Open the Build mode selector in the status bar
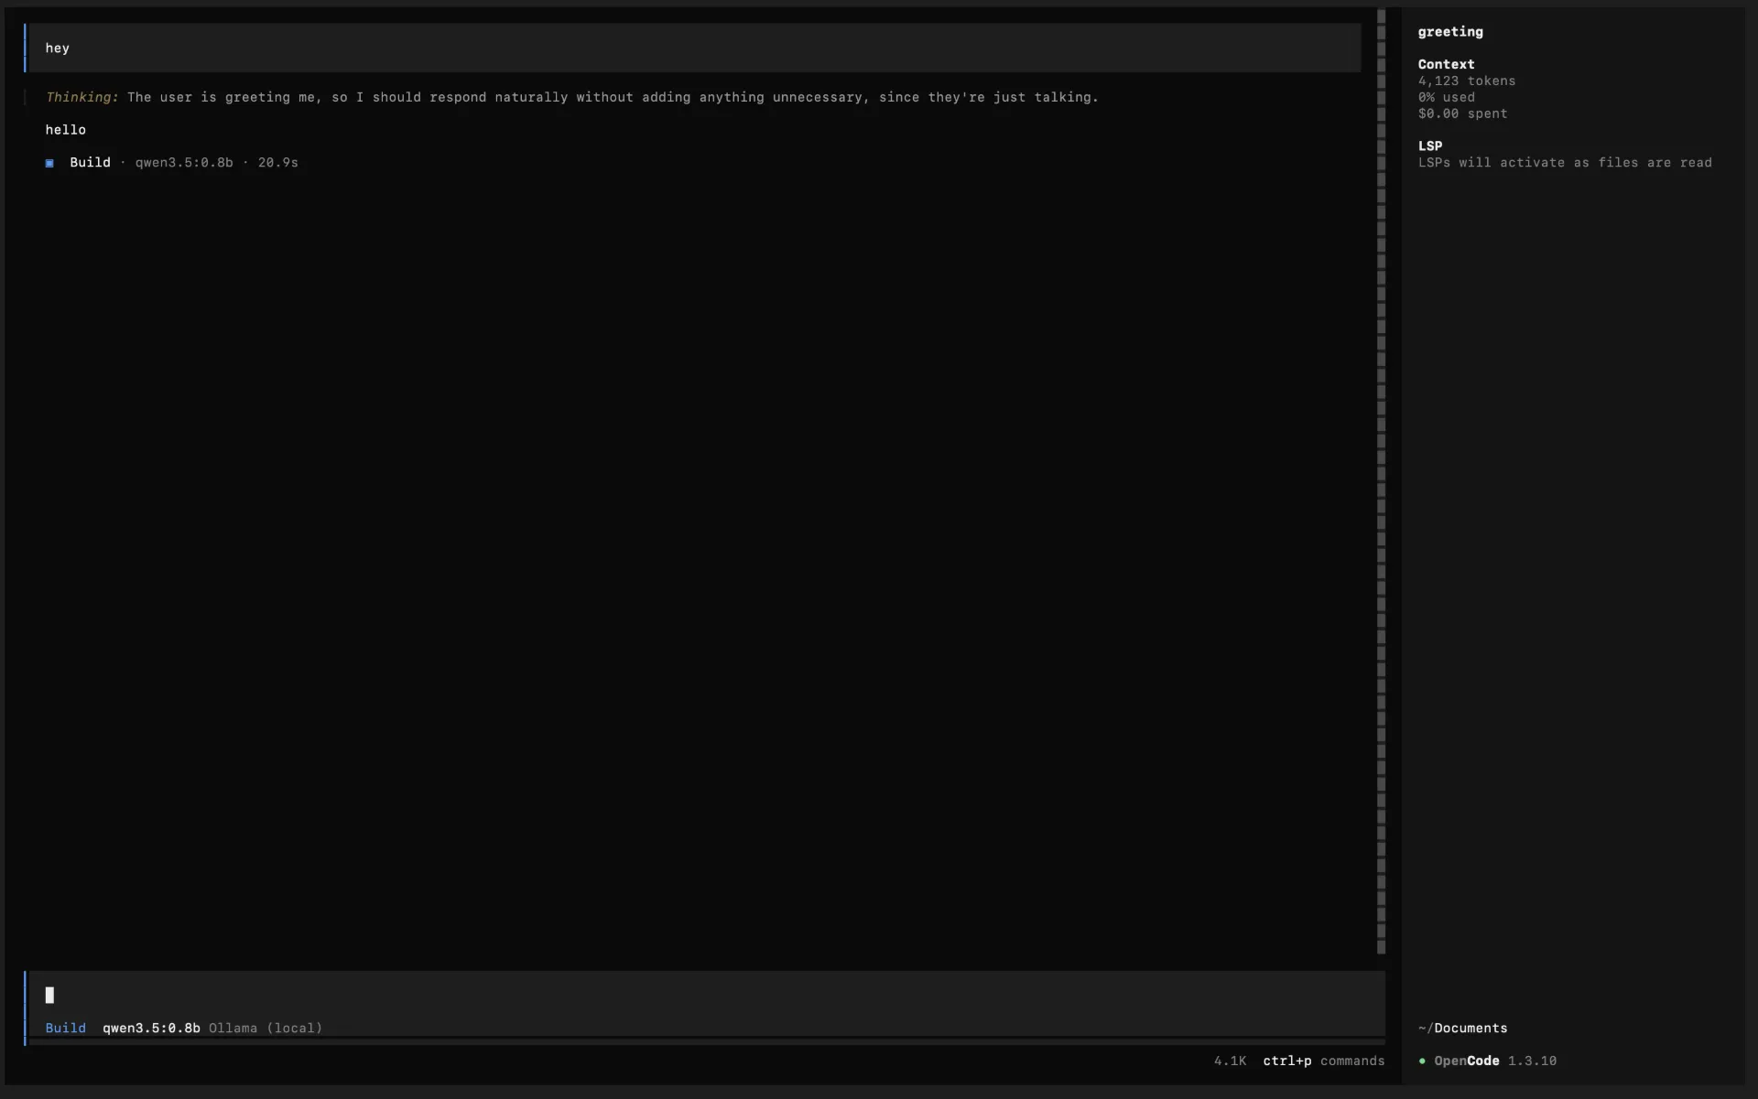This screenshot has width=1758, height=1099. [x=65, y=1028]
